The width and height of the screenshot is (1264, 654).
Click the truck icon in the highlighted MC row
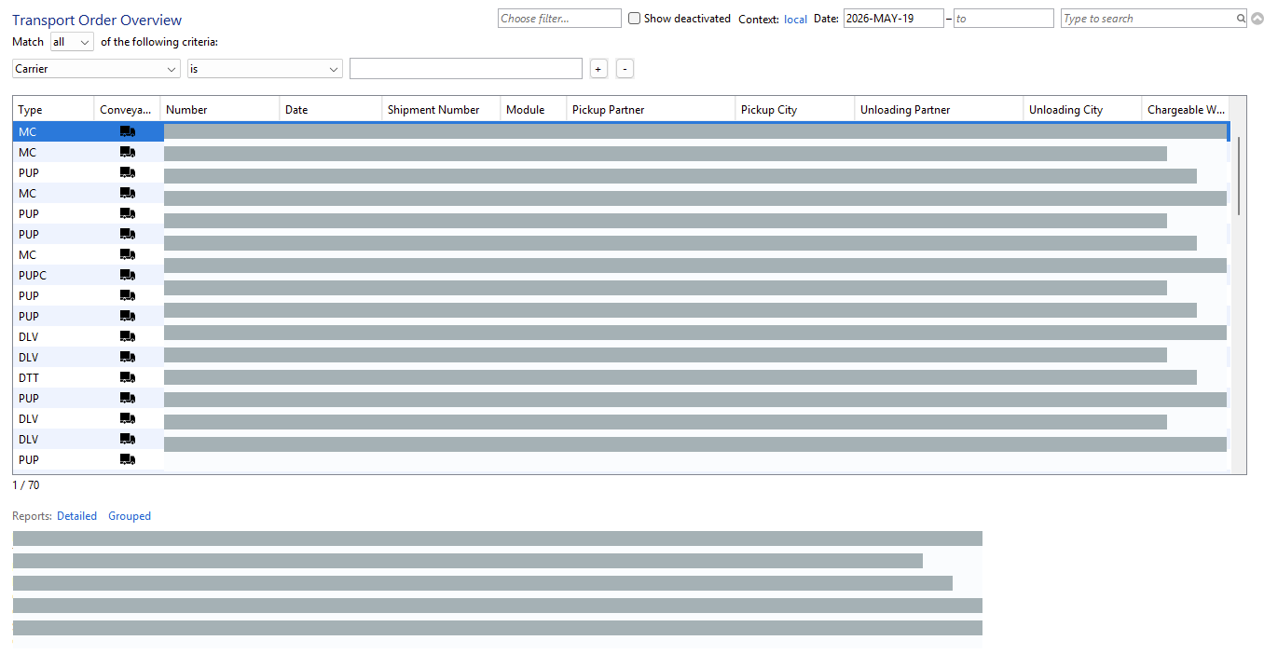(x=128, y=131)
